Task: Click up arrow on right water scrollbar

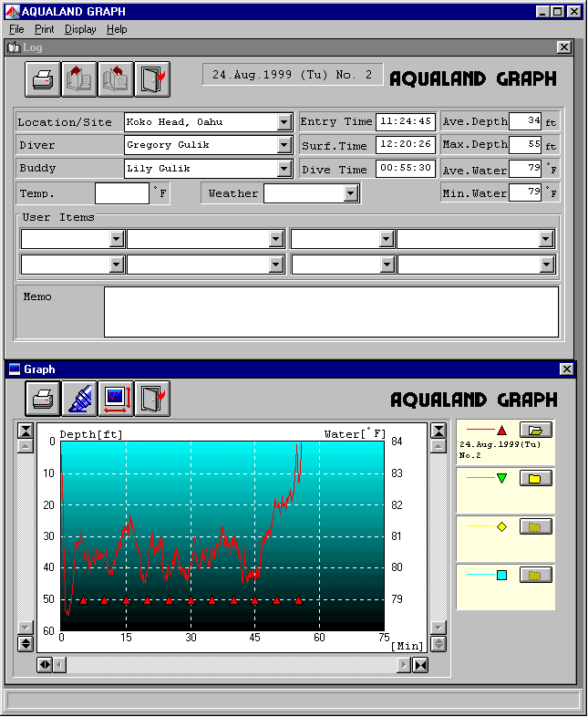Action: point(438,446)
